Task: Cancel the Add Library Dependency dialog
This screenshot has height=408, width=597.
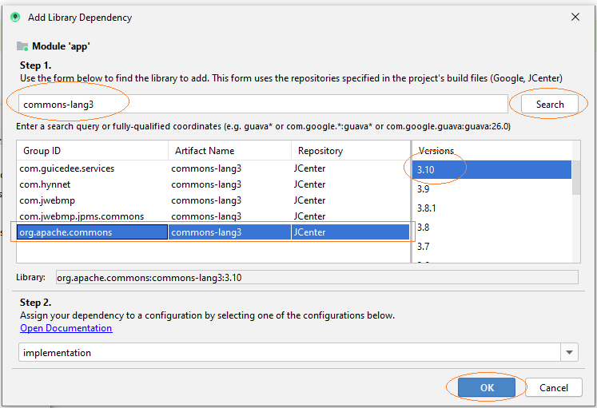Action: click(554, 387)
